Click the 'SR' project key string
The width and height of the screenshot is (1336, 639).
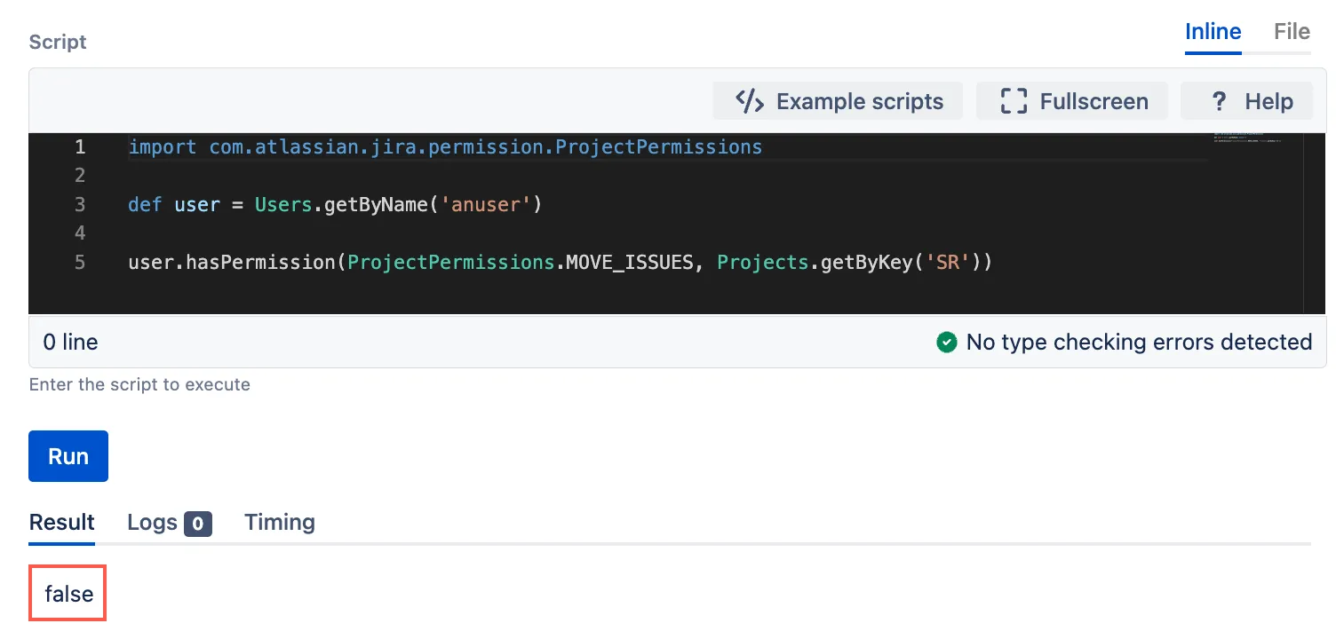point(947,263)
